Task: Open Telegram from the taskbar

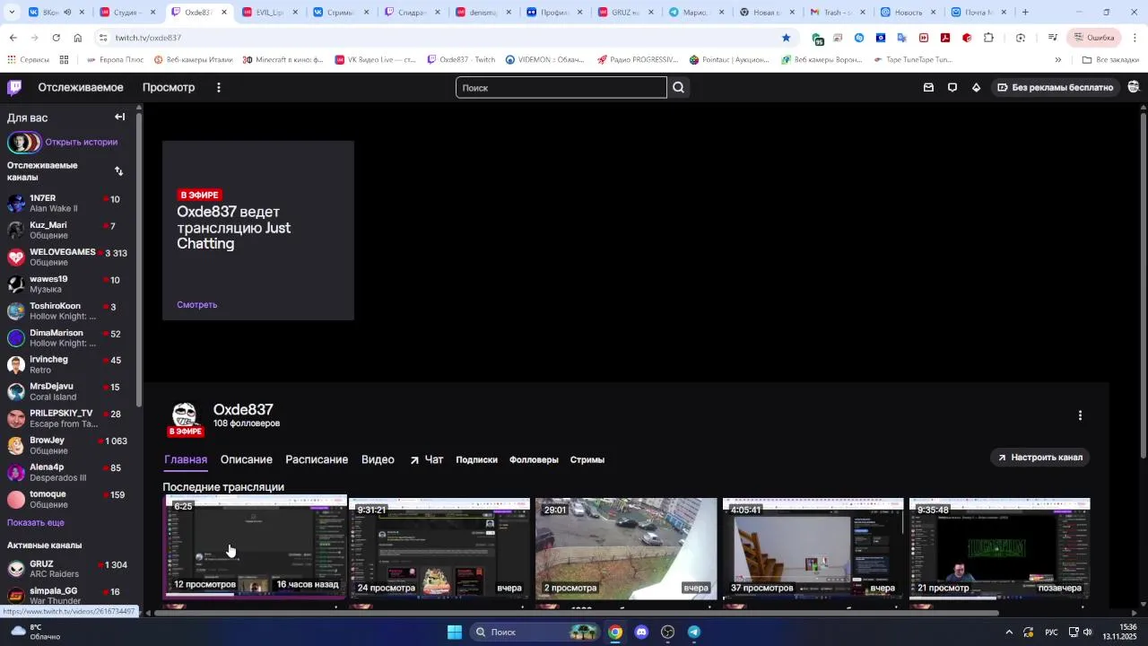Action: point(694,632)
